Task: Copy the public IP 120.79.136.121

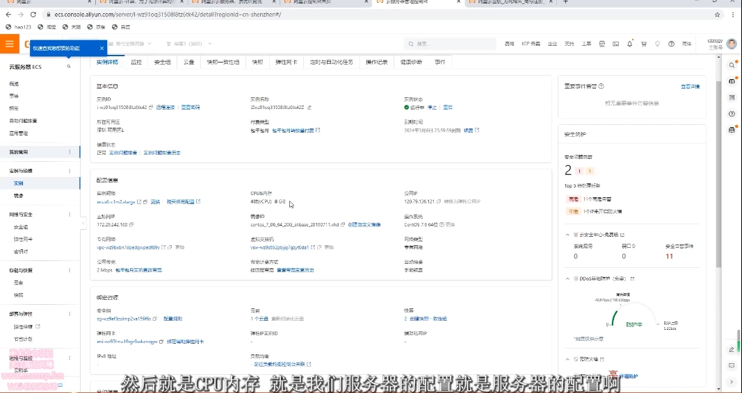Action: [439, 201]
